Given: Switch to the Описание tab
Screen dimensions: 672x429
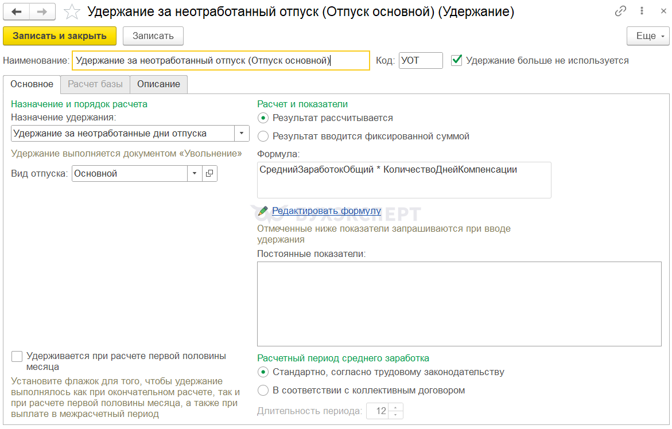Looking at the screenshot, I should pyautogui.click(x=158, y=84).
